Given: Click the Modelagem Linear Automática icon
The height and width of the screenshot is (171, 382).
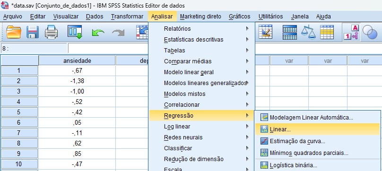Looking at the screenshot, I should pos(264,118).
